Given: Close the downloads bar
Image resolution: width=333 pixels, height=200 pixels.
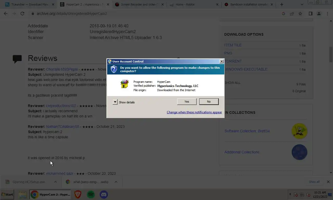Looking at the screenshot, I should point(328,182).
